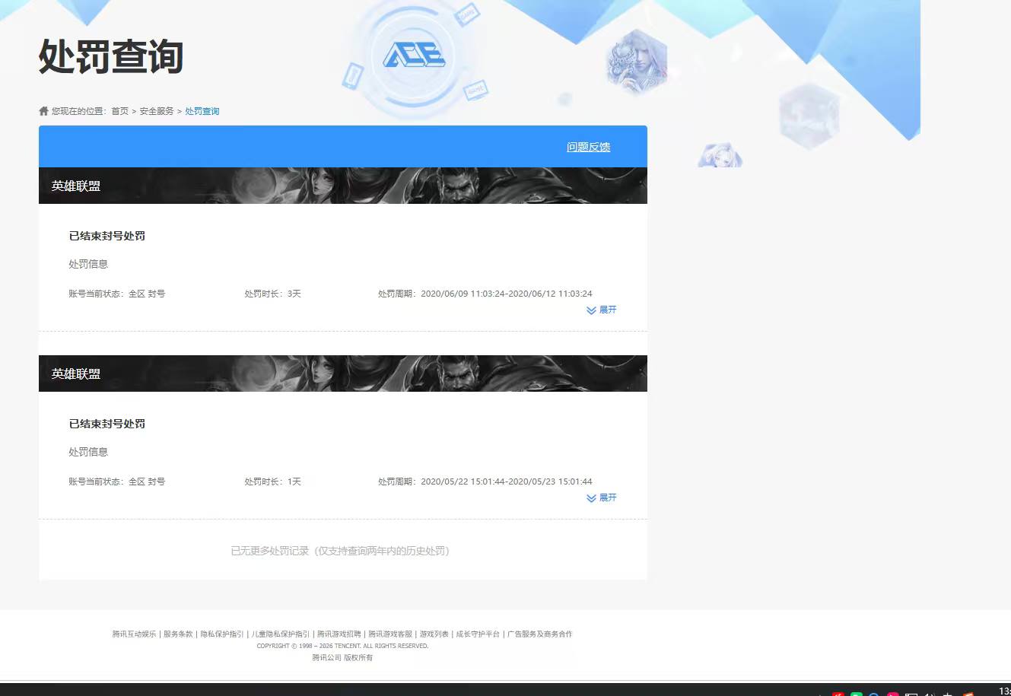Click 账号当前状态：全区 封号 in the 3天 record
Image resolution: width=1011 pixels, height=696 pixels.
pyautogui.click(x=117, y=294)
